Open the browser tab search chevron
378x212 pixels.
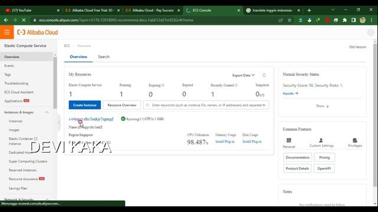(x=333, y=10)
